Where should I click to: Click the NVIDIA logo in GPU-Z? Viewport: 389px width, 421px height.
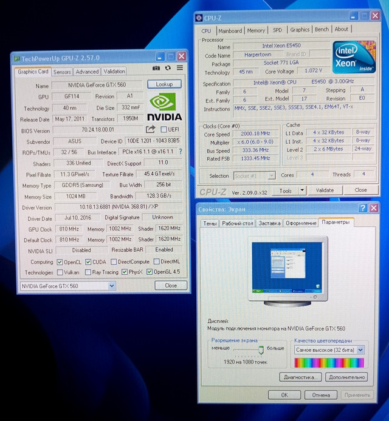(164, 106)
